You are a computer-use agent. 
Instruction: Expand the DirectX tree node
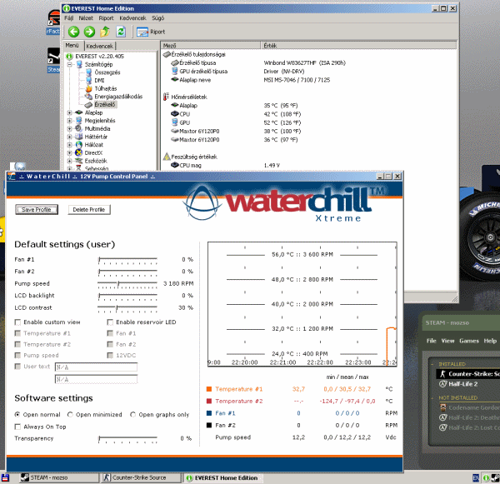(x=69, y=152)
